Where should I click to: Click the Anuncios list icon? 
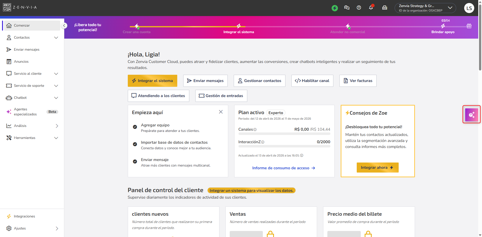coord(9,62)
